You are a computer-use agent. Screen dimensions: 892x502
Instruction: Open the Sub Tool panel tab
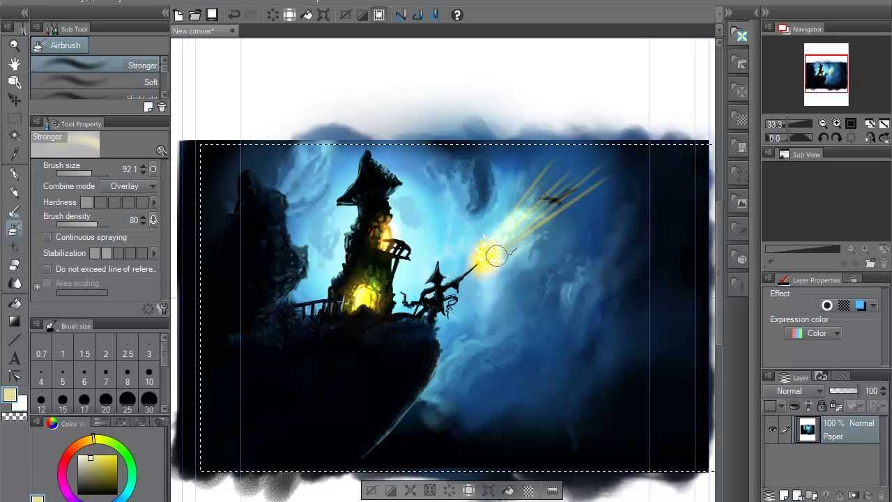pos(67,29)
